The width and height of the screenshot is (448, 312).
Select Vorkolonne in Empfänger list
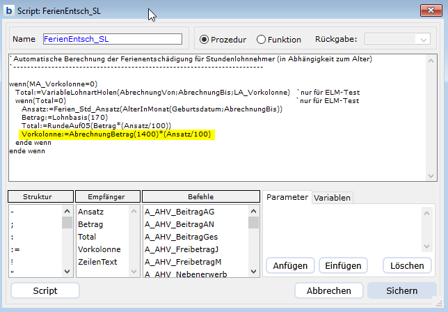pos(99,249)
